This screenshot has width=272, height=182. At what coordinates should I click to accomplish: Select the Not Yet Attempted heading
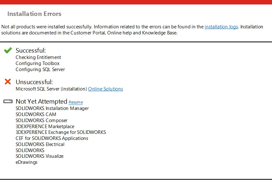[x=42, y=101]
